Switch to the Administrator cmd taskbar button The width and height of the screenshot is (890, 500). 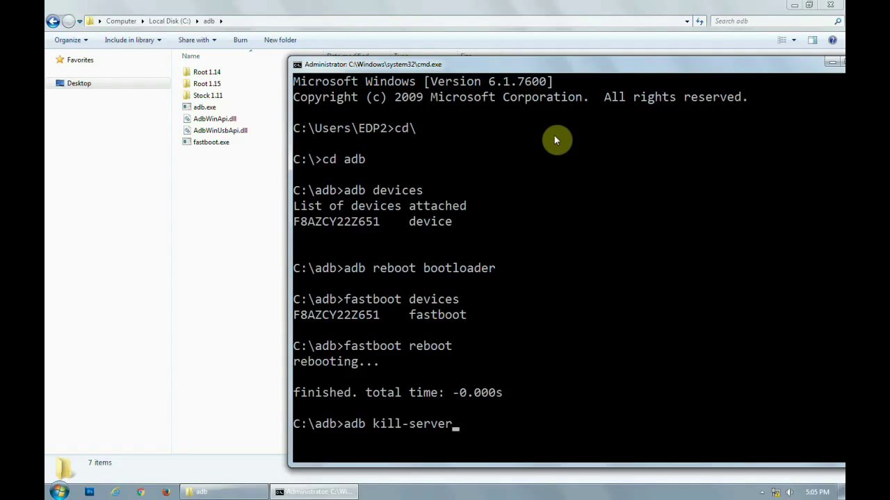314,492
